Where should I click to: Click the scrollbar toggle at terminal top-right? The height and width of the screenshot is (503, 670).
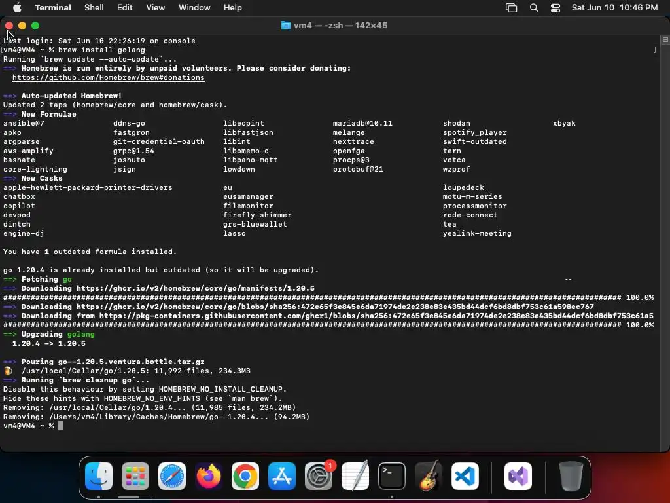[665, 40]
